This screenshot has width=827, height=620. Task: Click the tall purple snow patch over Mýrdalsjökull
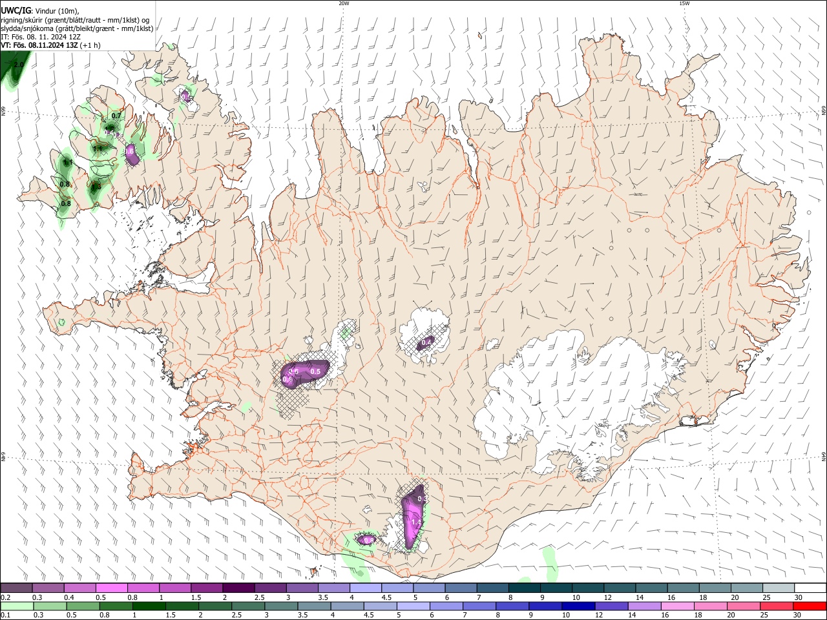tap(413, 517)
